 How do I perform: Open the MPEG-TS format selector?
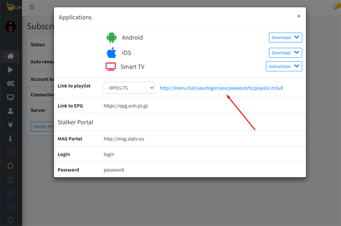click(129, 88)
